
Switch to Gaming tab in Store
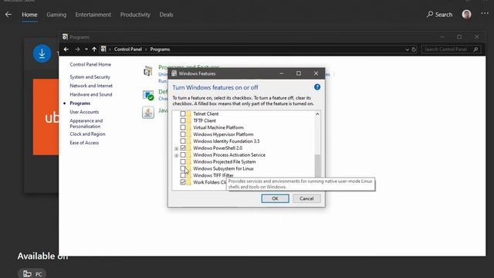coord(56,15)
